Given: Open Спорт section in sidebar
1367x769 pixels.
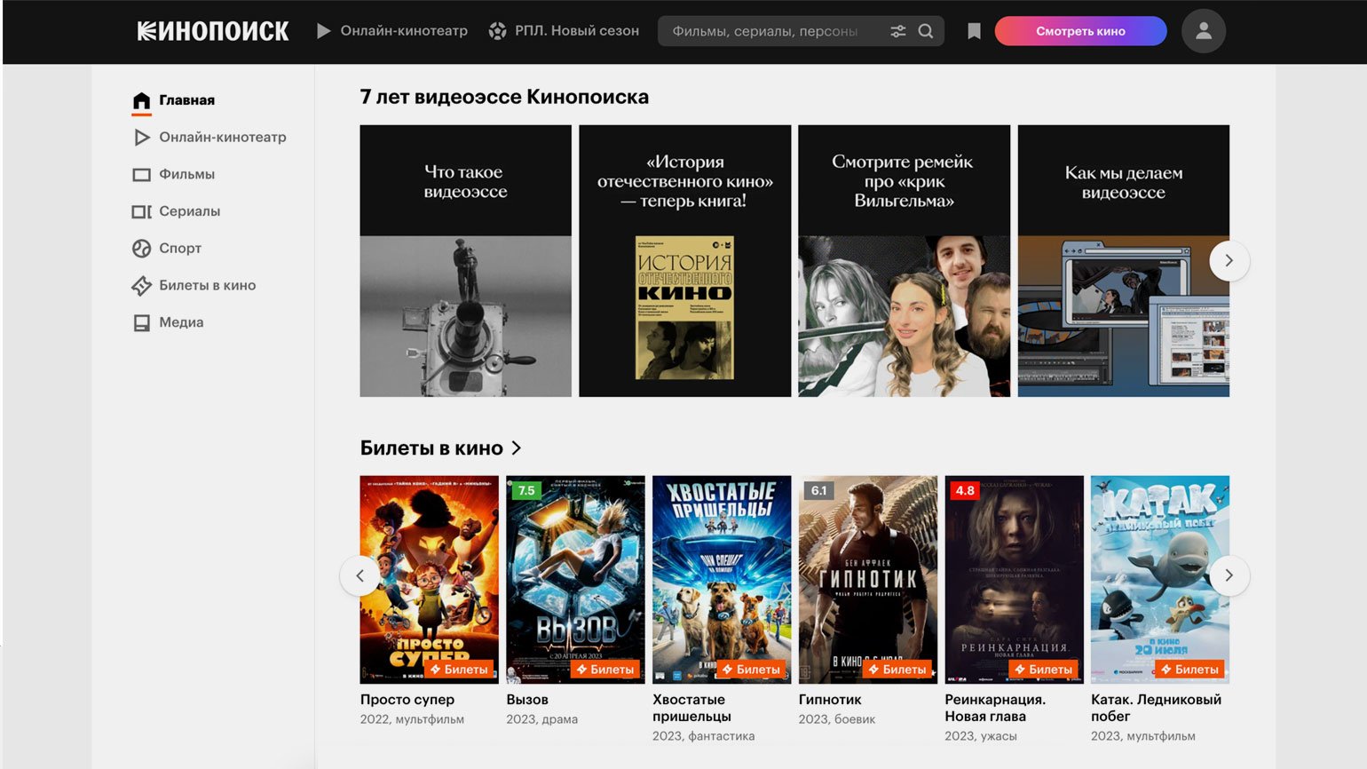Looking at the screenshot, I should tap(180, 249).
